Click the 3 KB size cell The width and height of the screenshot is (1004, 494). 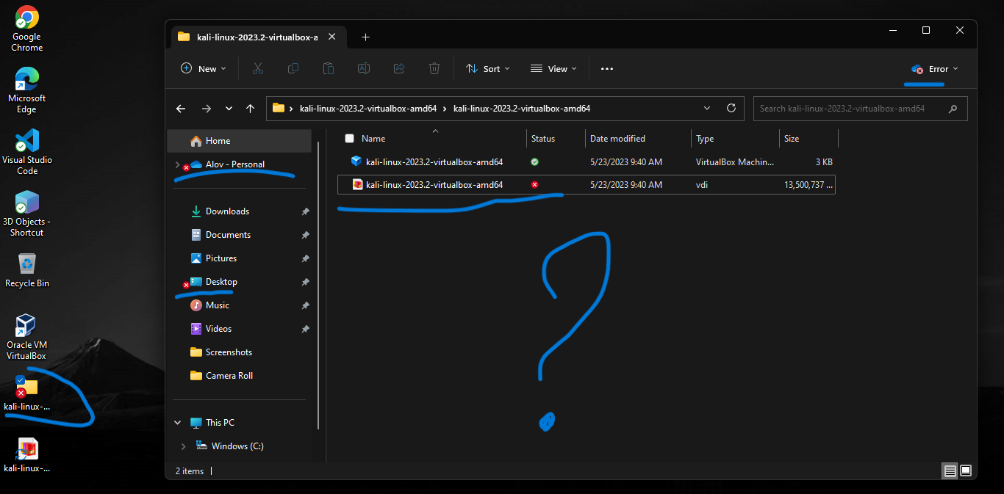coord(824,162)
